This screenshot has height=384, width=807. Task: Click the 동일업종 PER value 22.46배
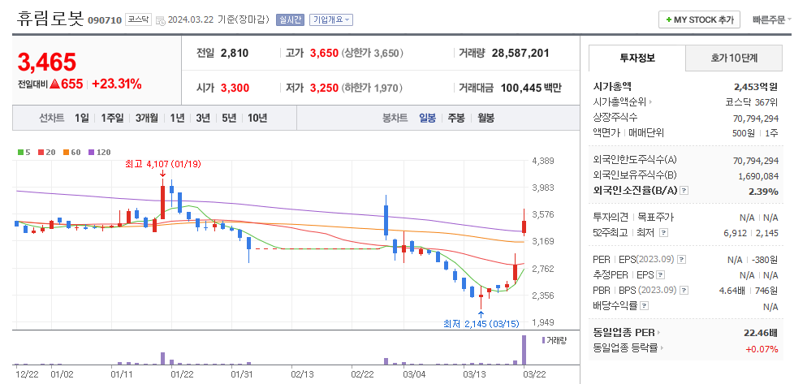tap(761, 333)
